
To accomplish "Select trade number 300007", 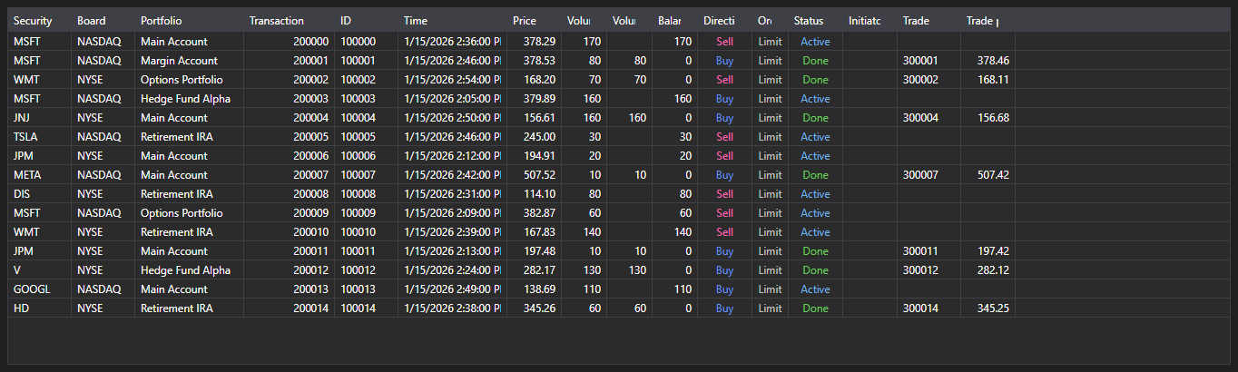I will coord(928,175).
